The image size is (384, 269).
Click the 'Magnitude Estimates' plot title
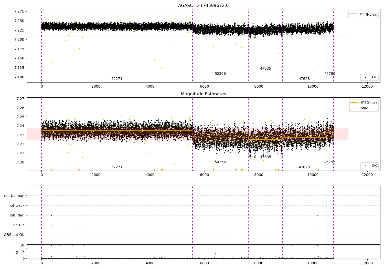[x=203, y=94]
